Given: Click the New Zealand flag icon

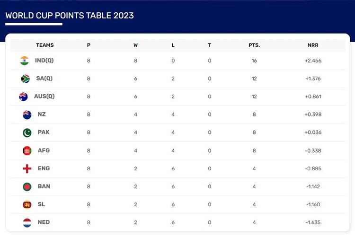Looking at the screenshot, I should [27, 115].
